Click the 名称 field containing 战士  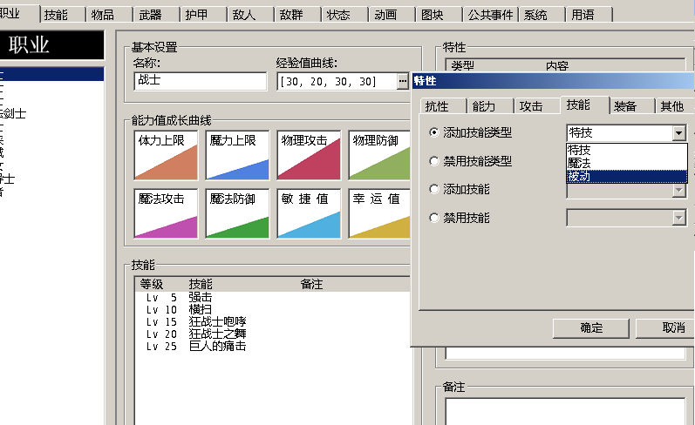tap(201, 81)
